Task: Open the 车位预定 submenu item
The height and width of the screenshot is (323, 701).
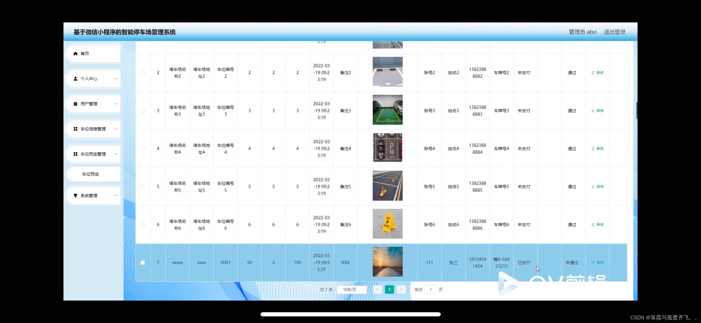Action: [91, 174]
